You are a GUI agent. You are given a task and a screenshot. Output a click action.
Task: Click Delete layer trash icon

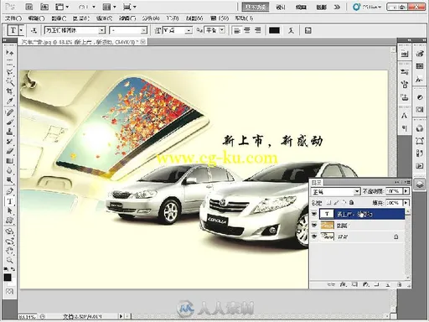pos(400,284)
